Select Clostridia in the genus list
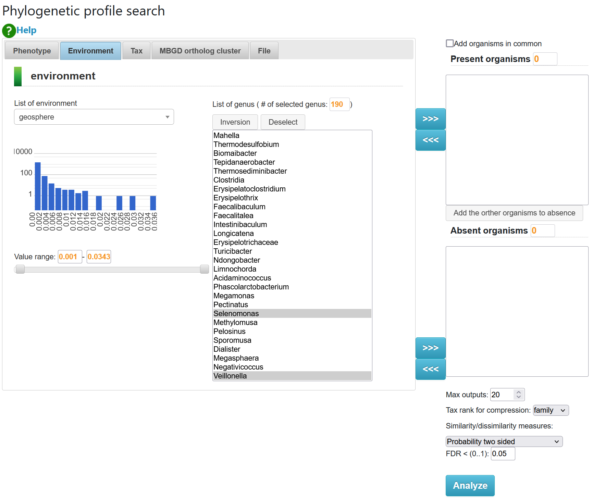The width and height of the screenshot is (593, 499). point(229,180)
